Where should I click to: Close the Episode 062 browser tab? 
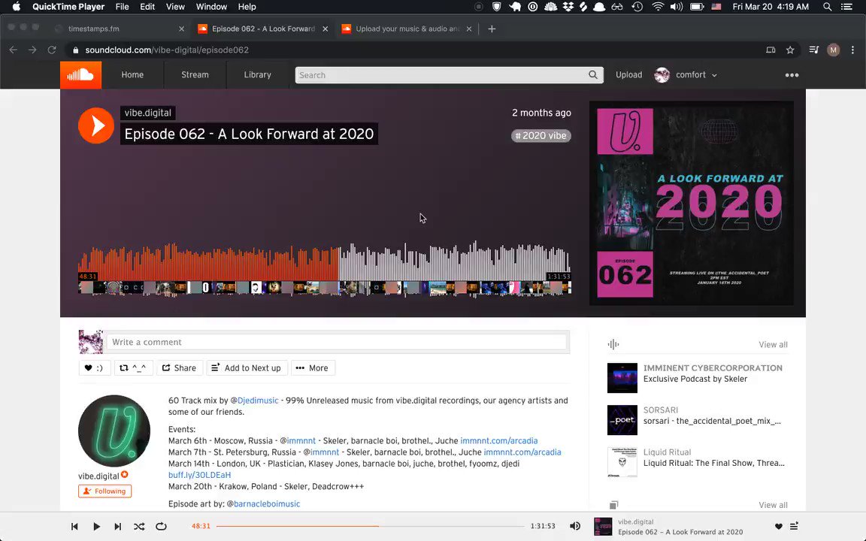(326, 29)
